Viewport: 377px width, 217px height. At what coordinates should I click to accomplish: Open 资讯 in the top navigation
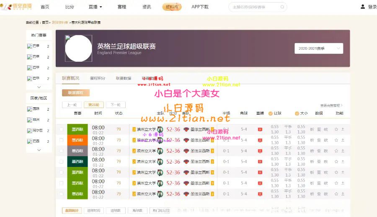pos(147,7)
